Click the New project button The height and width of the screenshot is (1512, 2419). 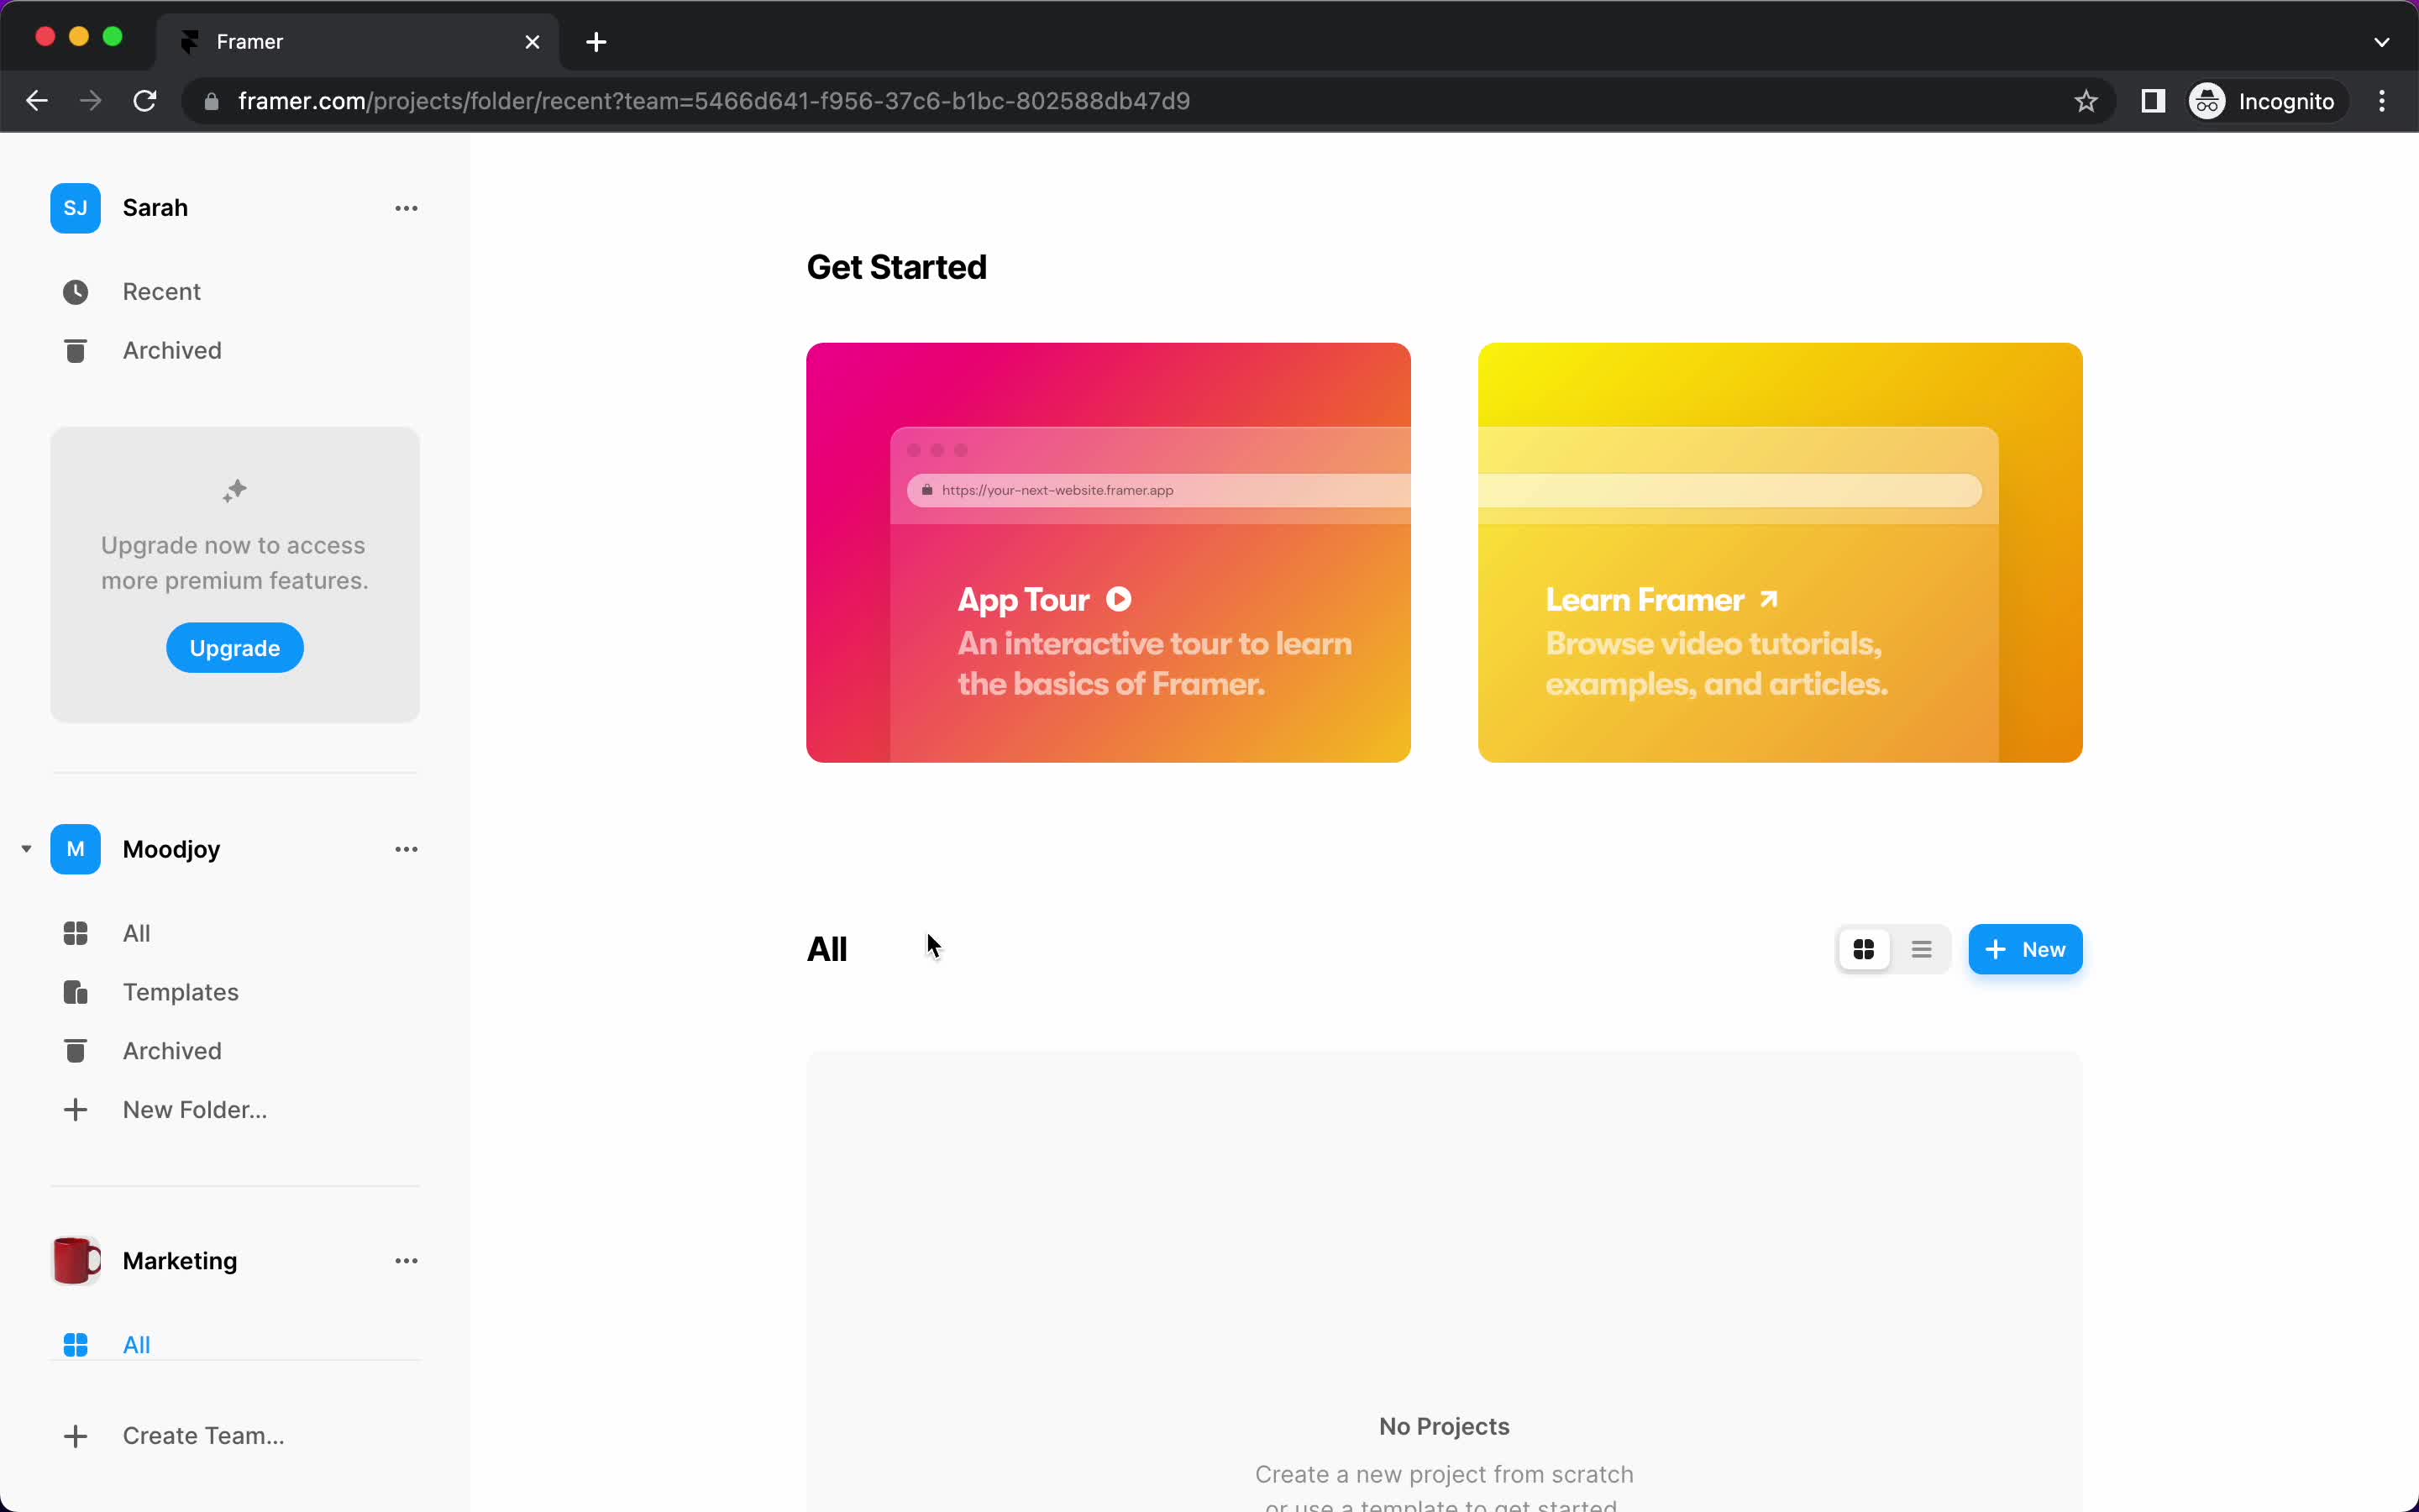2025,949
